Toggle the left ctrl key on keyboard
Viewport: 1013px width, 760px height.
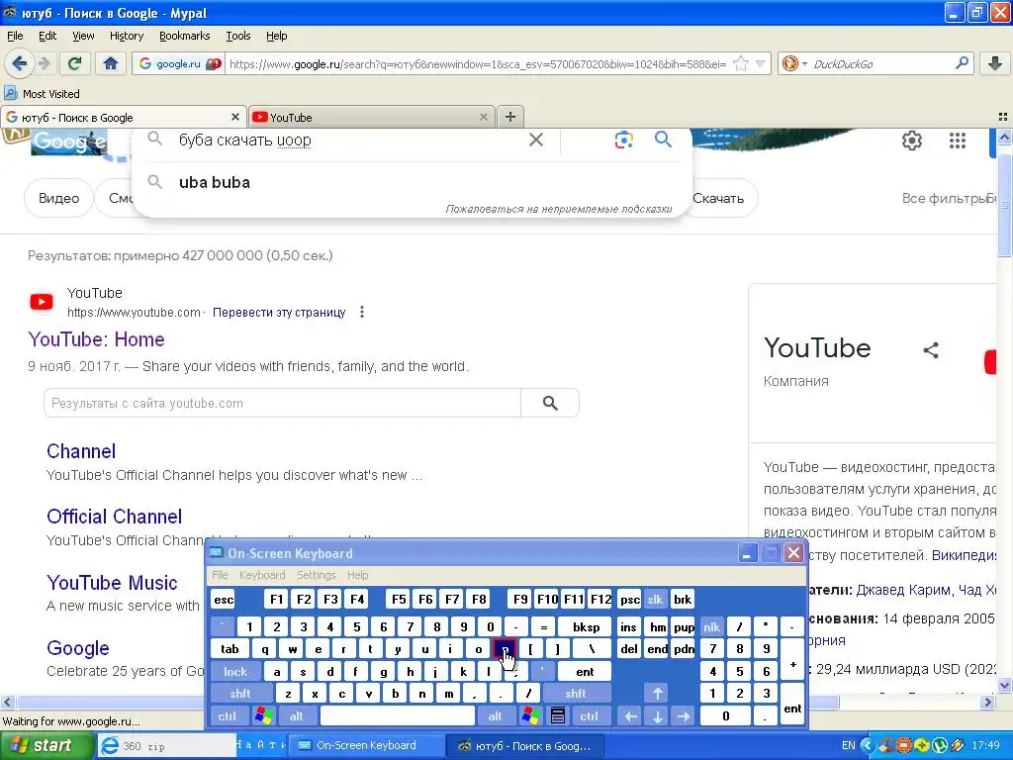[x=227, y=716]
